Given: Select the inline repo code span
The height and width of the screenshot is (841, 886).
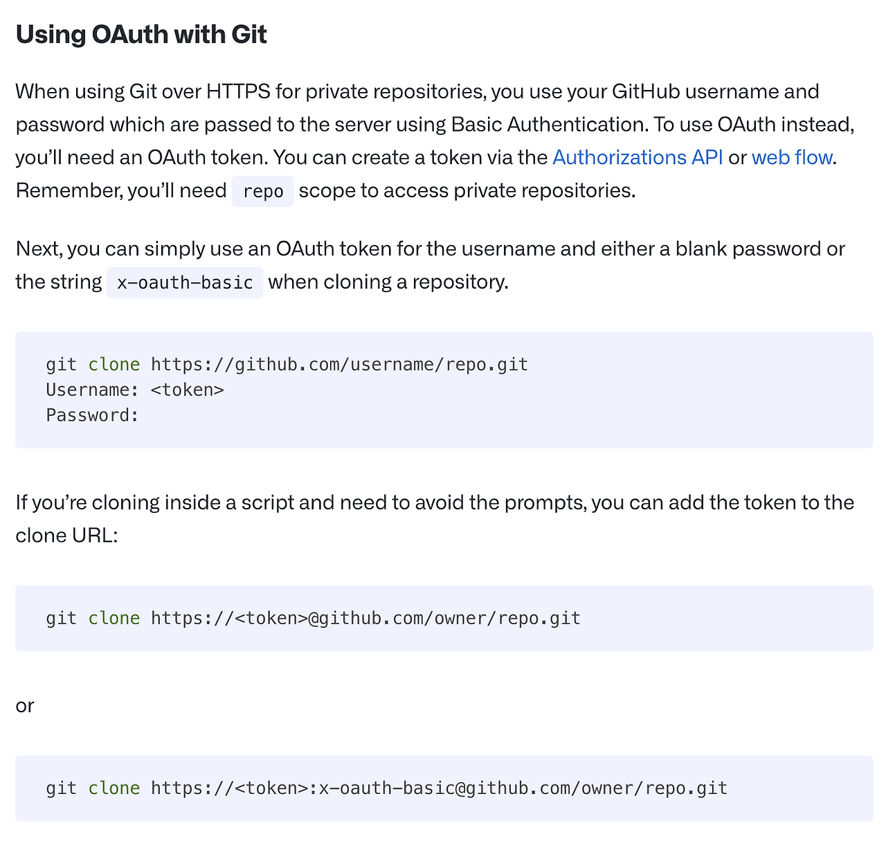Looking at the screenshot, I should point(262,191).
